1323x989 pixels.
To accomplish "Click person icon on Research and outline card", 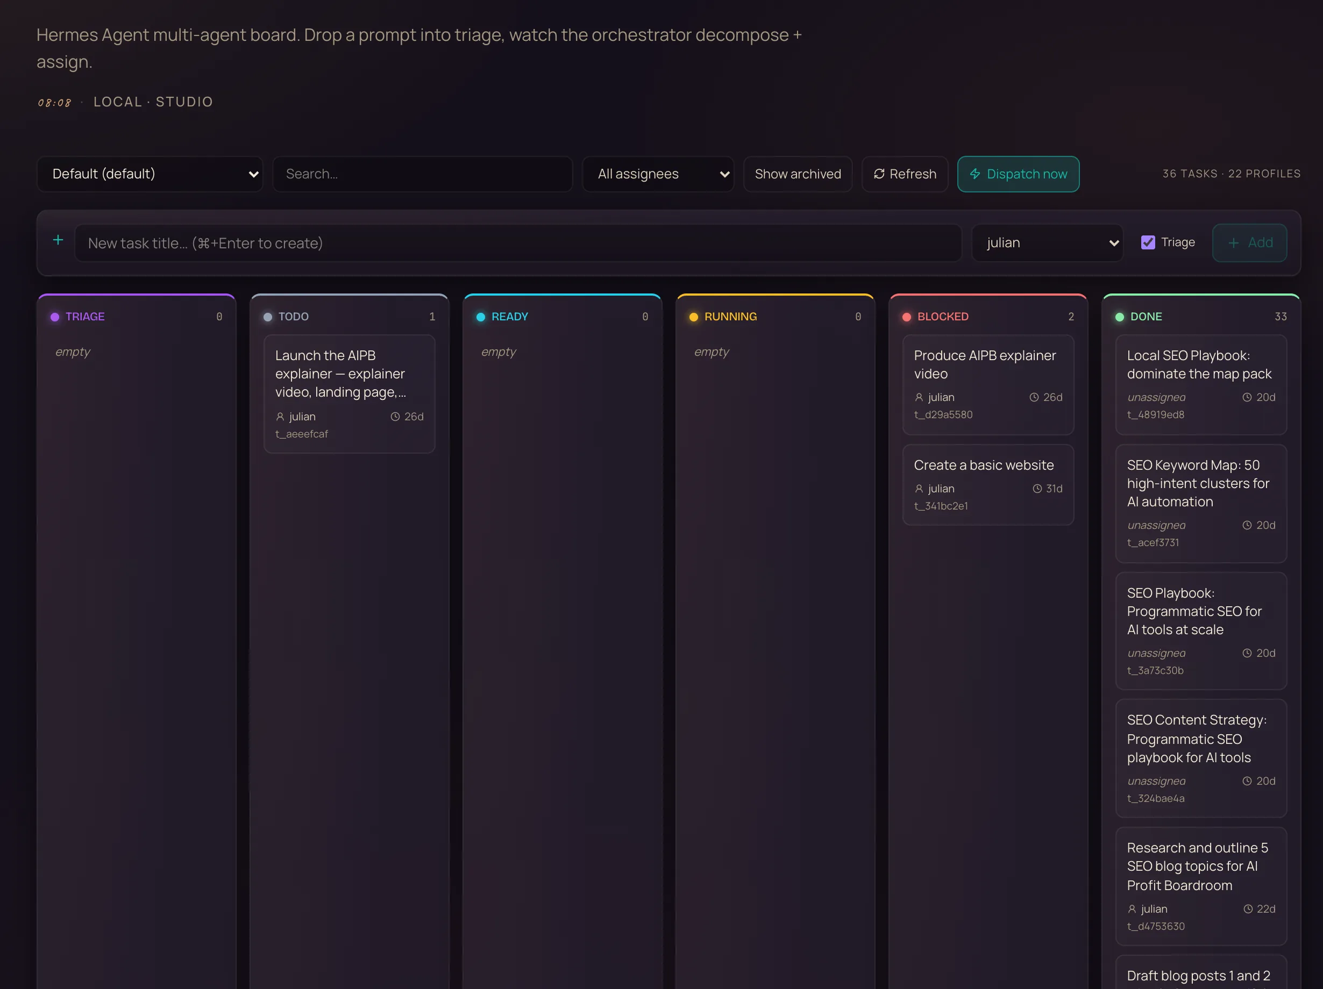I will pyautogui.click(x=1132, y=909).
